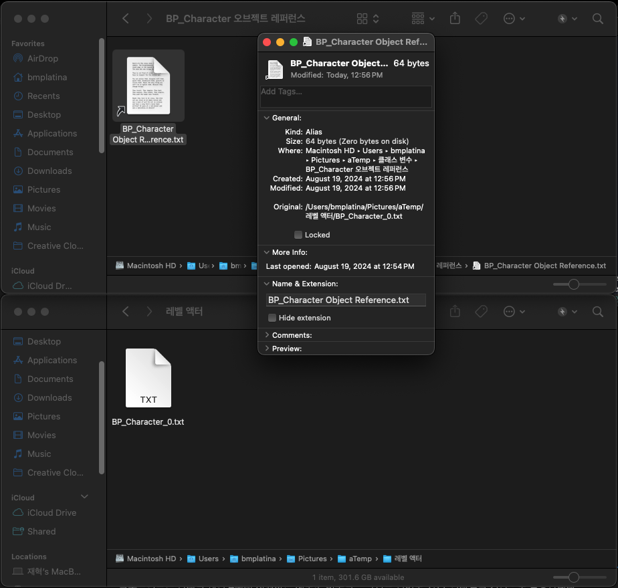
Task: Open the More actions menu in top Finder window
Action: click(x=514, y=19)
